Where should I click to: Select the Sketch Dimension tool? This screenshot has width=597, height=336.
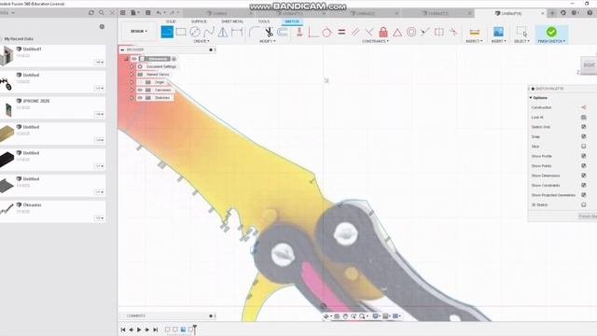(237, 32)
